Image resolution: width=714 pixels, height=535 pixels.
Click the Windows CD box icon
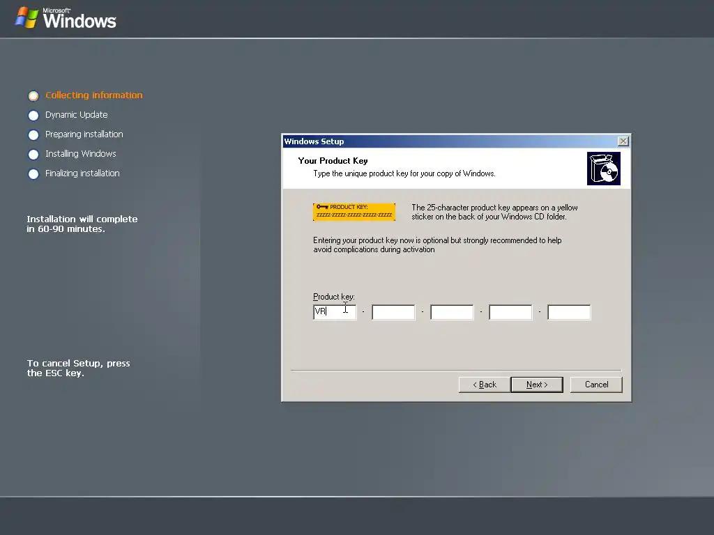(x=604, y=169)
